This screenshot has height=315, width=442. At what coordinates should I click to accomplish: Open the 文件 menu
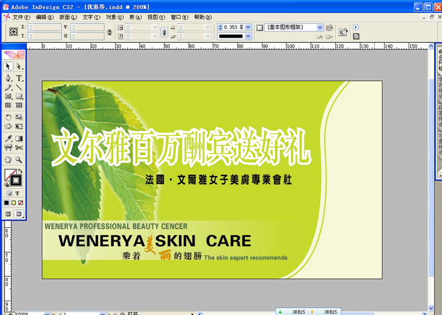point(20,17)
